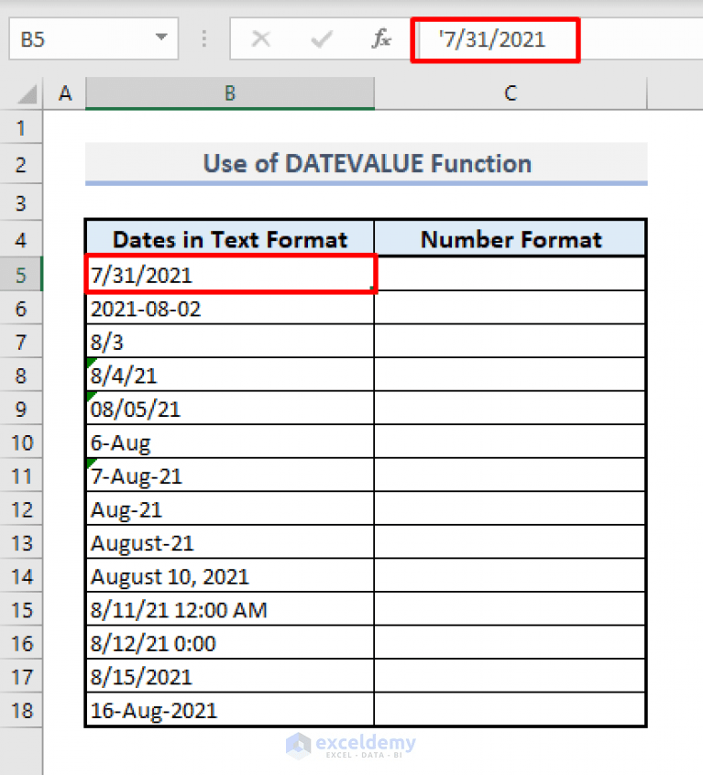The image size is (703, 775).
Task: Click empty Number Format cell beside 8/15/2021
Action: [x=510, y=676]
